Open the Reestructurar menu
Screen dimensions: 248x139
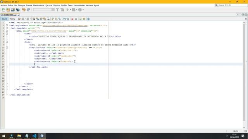pyautogui.click(x=39, y=5)
